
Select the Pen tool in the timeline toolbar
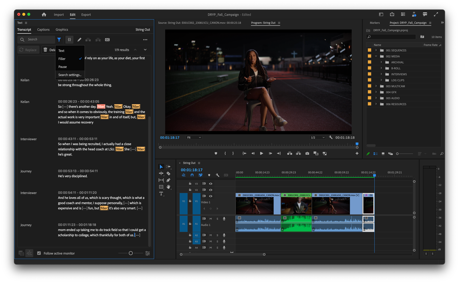coord(169,180)
